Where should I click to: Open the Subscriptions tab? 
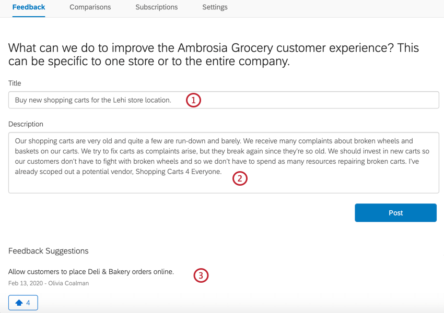tap(156, 7)
